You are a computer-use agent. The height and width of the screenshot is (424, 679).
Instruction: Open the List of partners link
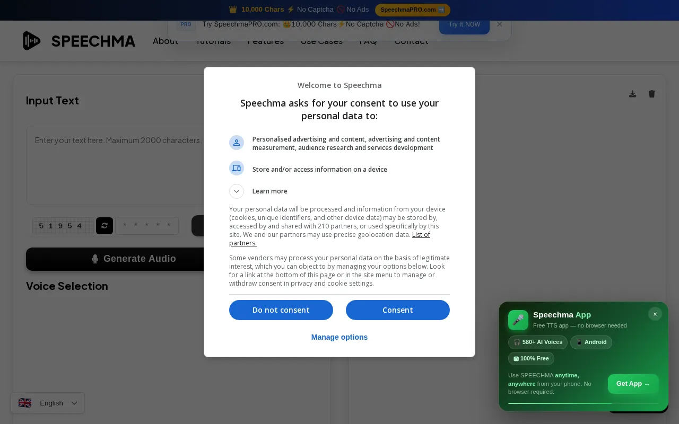421,234
